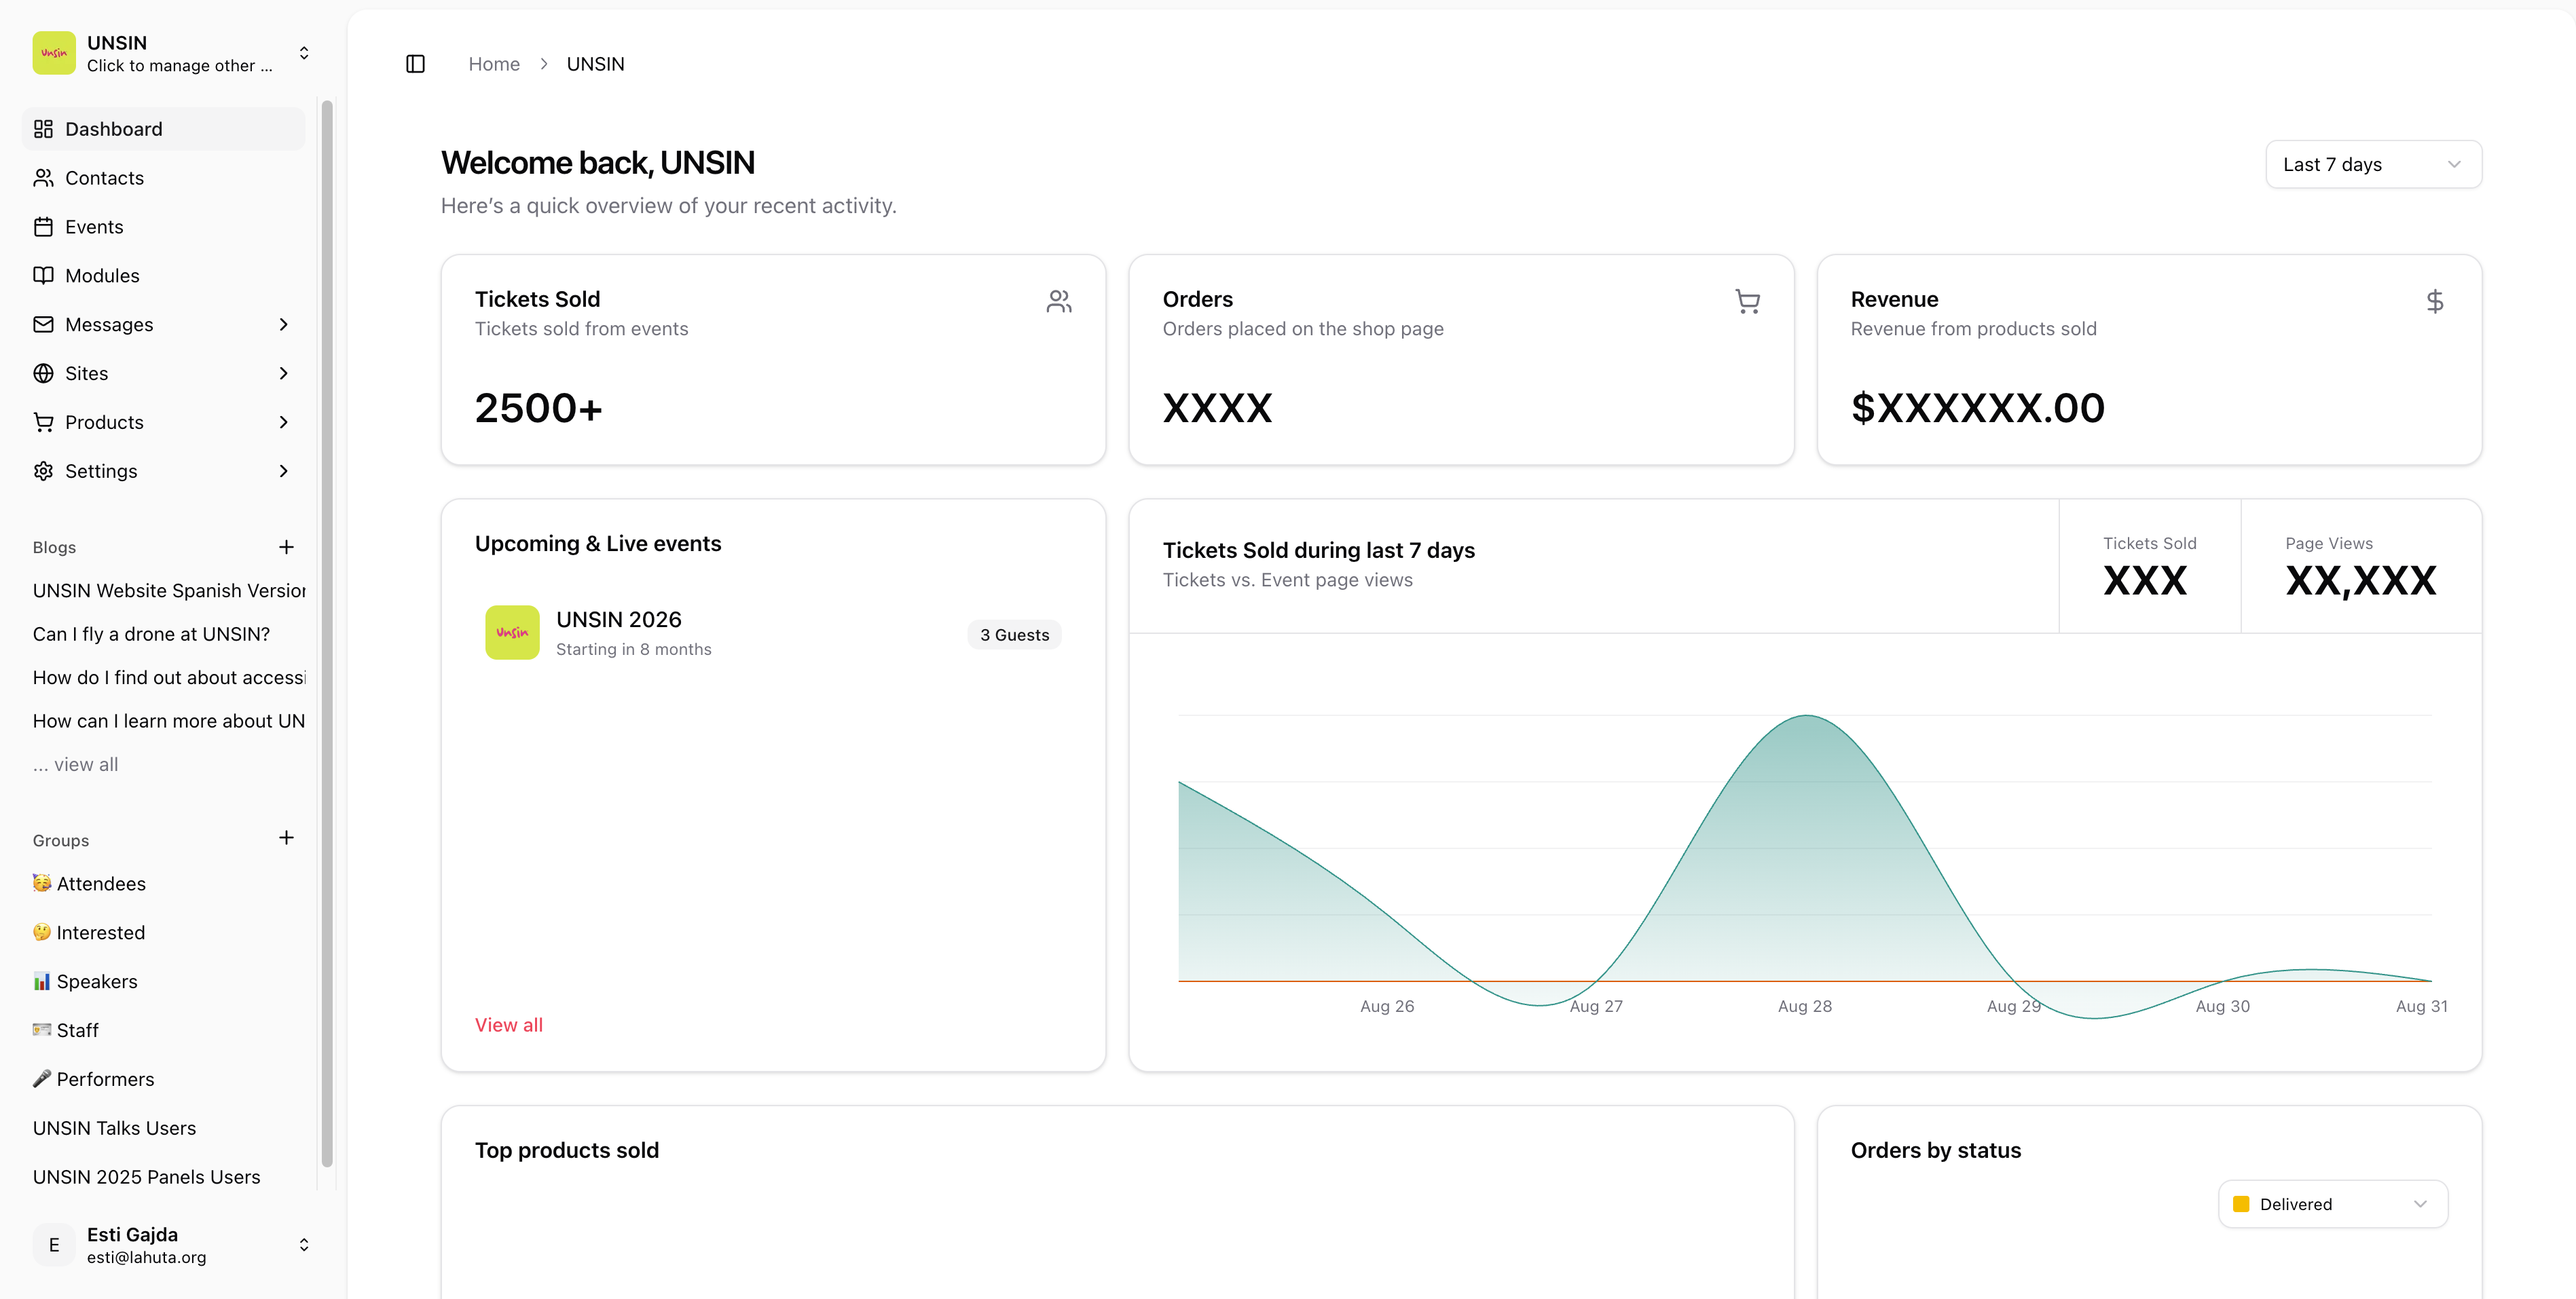Click the Settings gear icon

click(x=43, y=472)
